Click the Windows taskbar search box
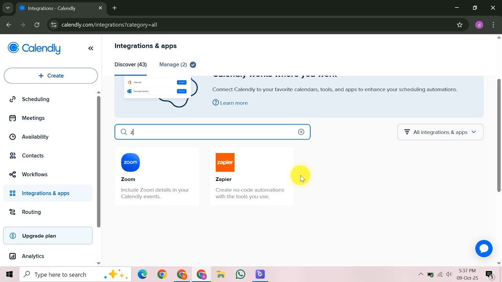Viewport: 502px width, 282px height. (x=75, y=275)
